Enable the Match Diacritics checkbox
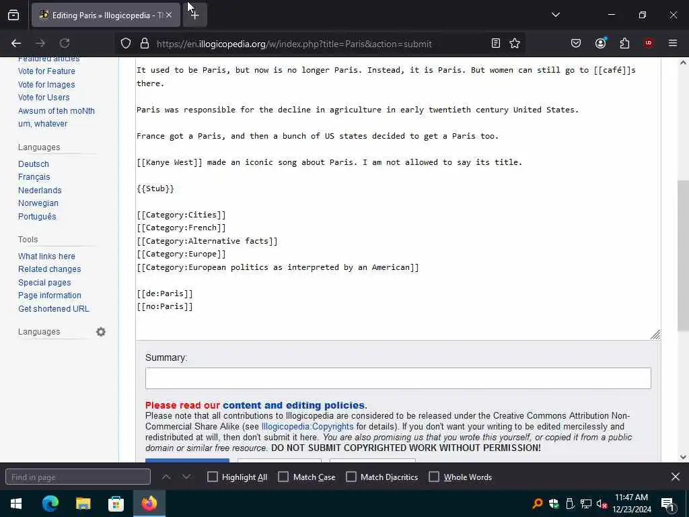Image resolution: width=689 pixels, height=517 pixels. (351, 477)
